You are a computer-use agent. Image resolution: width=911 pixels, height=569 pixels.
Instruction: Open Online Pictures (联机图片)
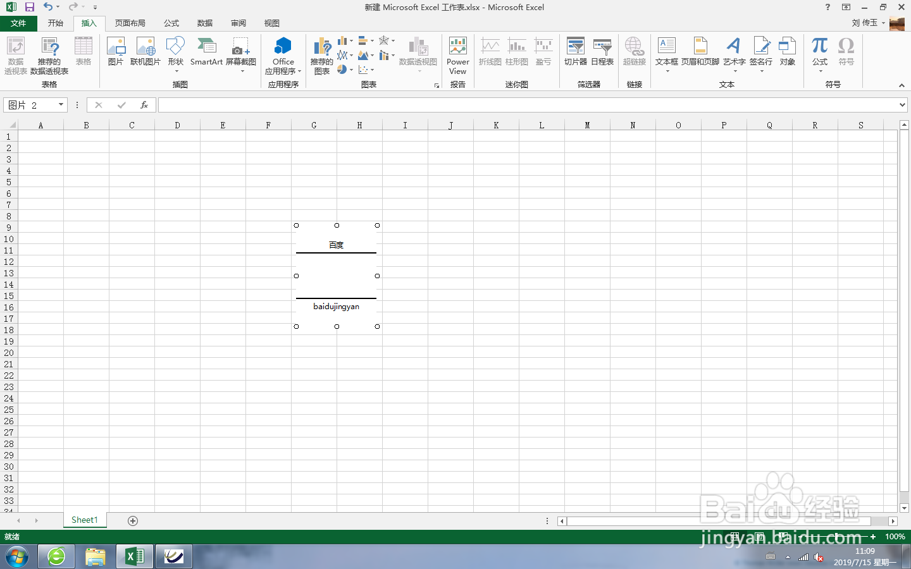pyautogui.click(x=146, y=51)
